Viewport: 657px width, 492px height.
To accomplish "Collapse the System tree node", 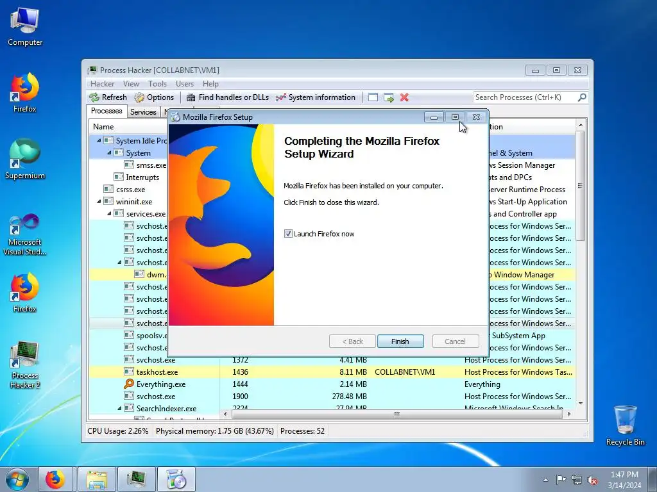I will tap(109, 152).
